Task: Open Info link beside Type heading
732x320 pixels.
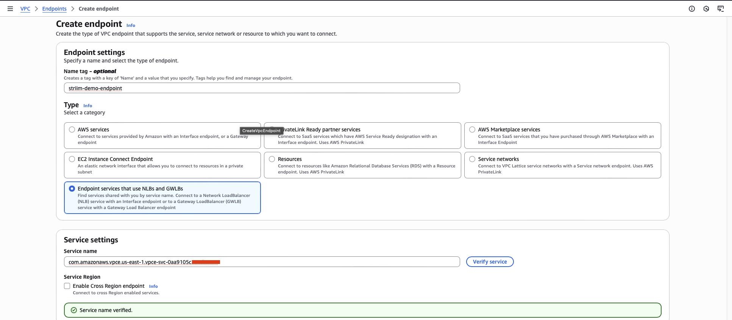Action: pyautogui.click(x=87, y=106)
